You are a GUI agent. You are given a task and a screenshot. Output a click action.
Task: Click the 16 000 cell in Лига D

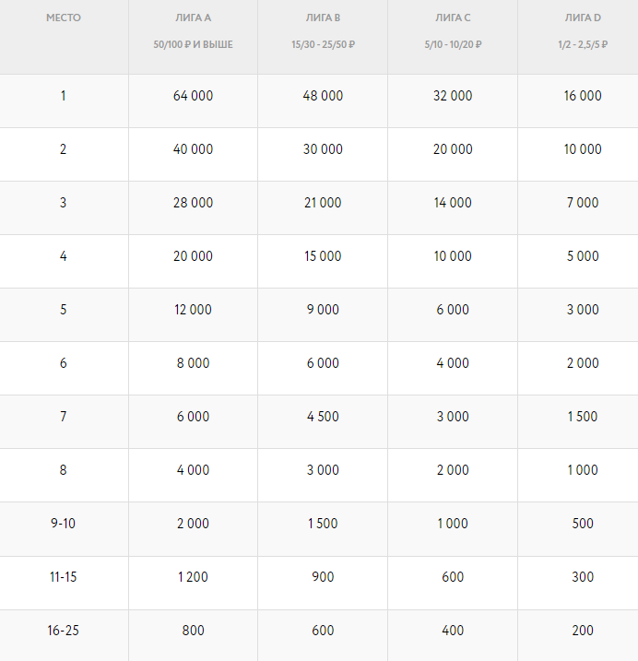[x=582, y=96]
